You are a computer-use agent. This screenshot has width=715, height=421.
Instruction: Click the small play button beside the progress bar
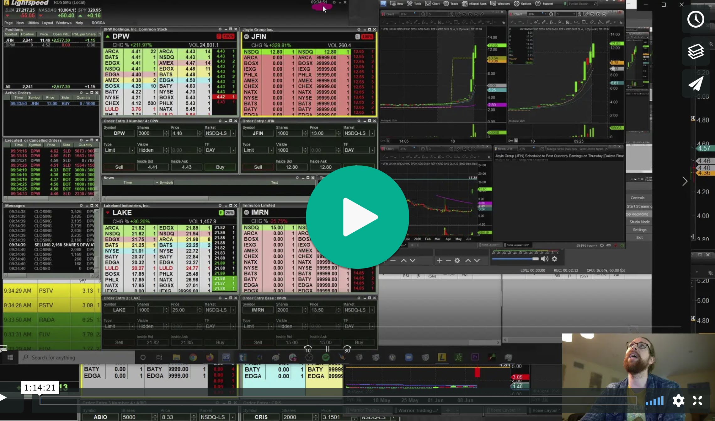4,398
